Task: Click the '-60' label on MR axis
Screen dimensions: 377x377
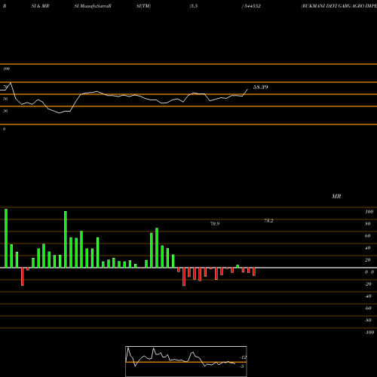Action: (x=368, y=308)
